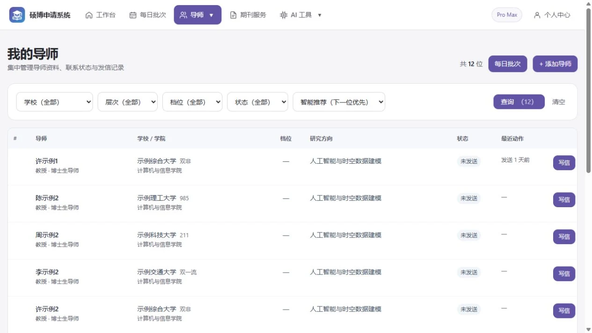
Task: Click the chip icon beside AI 工具
Action: [284, 15]
